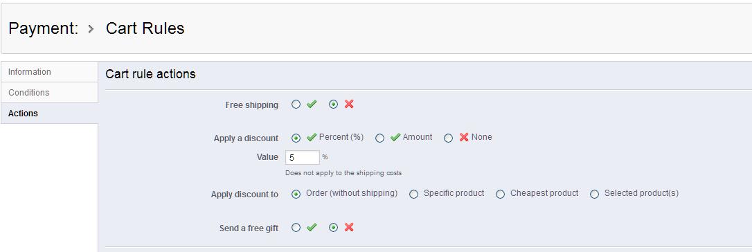
Task: Click the red cross icon beside None
Action: [464, 138]
